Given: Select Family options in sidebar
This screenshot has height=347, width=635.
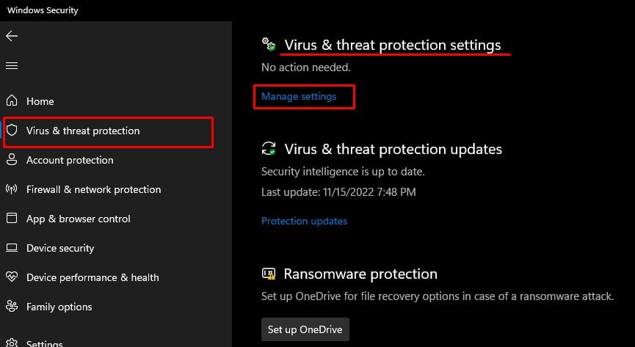Looking at the screenshot, I should coord(59,307).
